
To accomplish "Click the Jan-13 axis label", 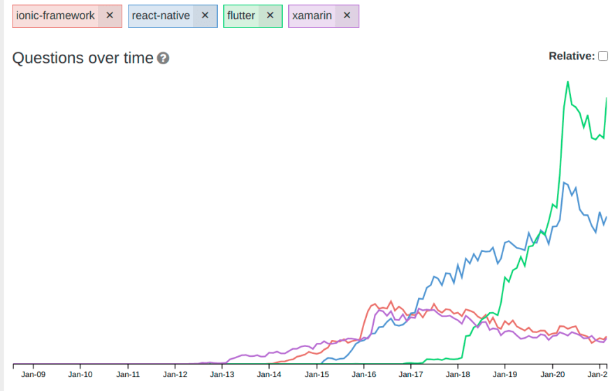I will [222, 374].
